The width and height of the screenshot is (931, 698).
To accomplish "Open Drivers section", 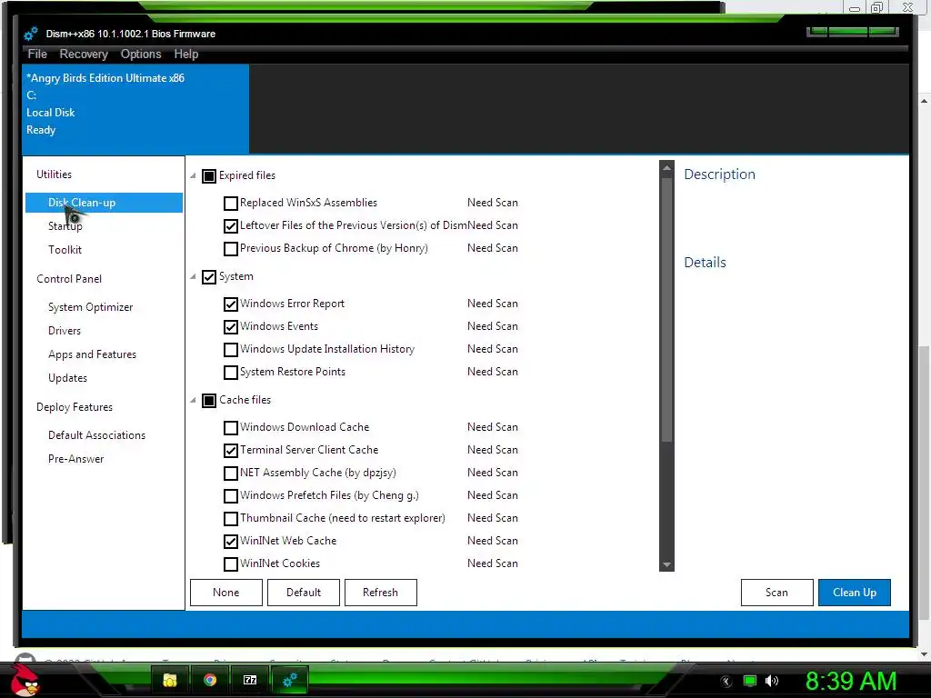I will coord(65,331).
